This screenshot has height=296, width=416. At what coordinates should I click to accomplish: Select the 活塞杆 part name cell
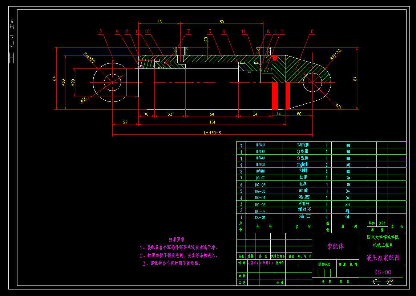click(304, 203)
